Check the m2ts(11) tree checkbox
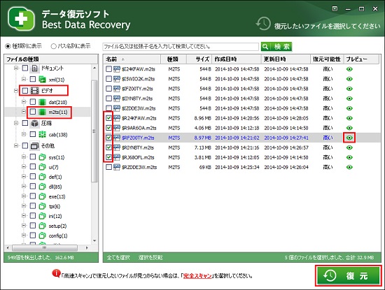 tap(33, 112)
